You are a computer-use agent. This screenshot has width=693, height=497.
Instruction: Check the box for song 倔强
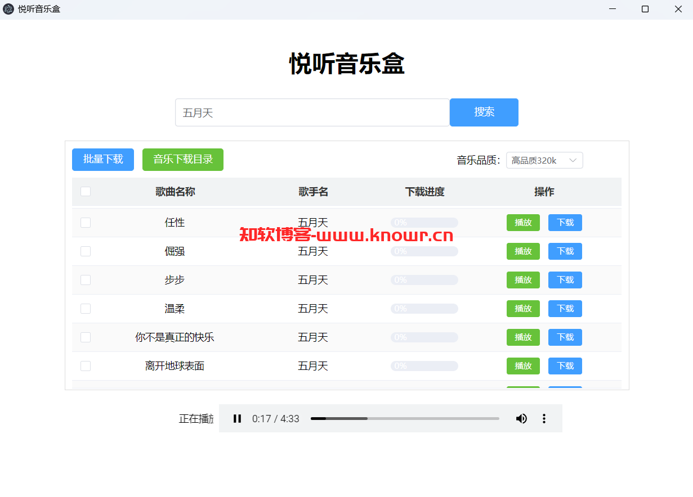pyautogui.click(x=86, y=251)
